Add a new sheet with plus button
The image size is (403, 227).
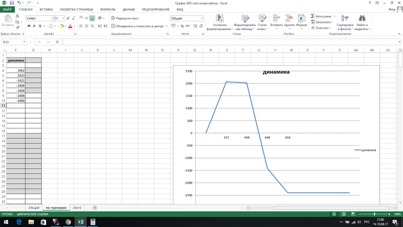pos(95,208)
